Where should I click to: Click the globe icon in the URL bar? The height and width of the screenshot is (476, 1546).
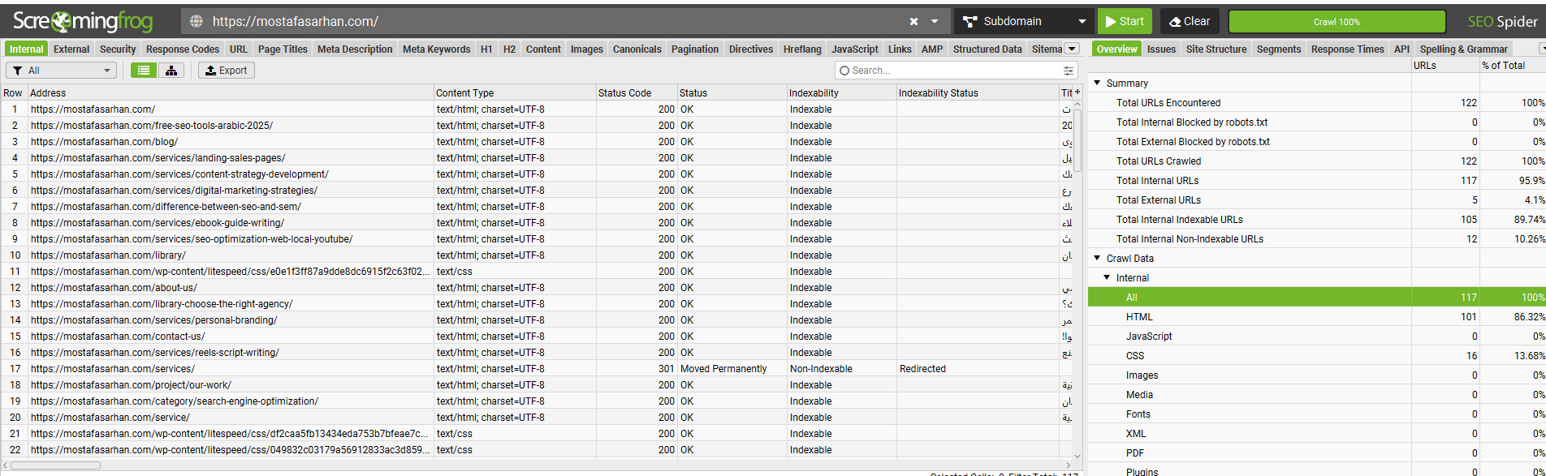tap(195, 22)
